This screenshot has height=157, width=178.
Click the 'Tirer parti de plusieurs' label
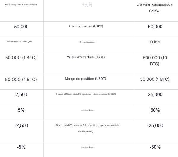pos(88,42)
